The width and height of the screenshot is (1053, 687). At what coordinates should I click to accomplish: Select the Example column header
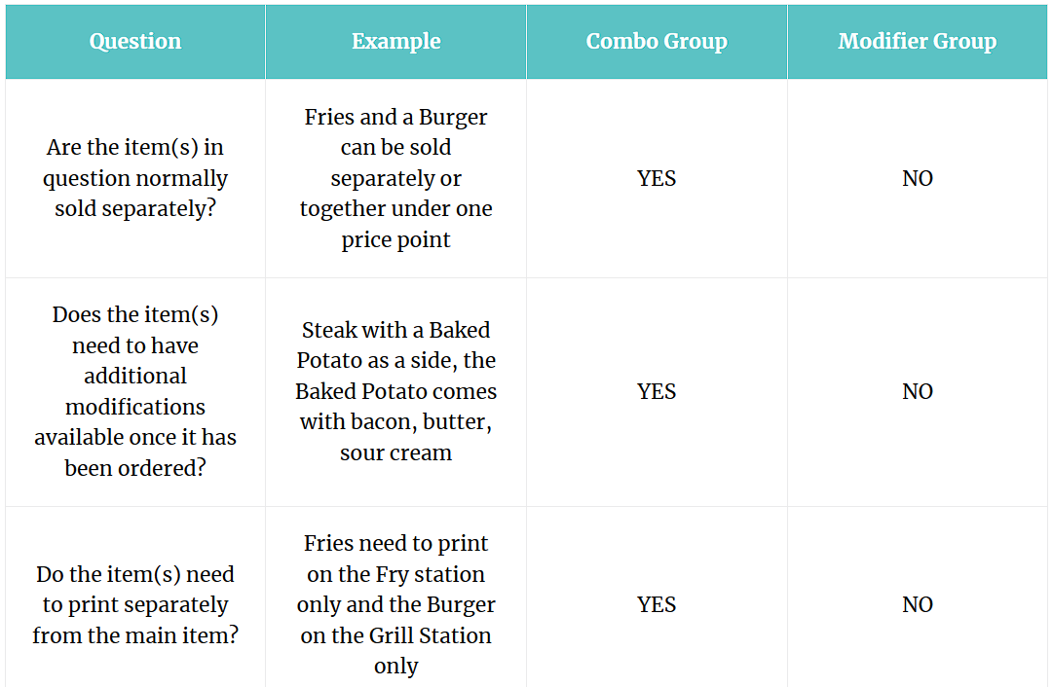point(395,42)
